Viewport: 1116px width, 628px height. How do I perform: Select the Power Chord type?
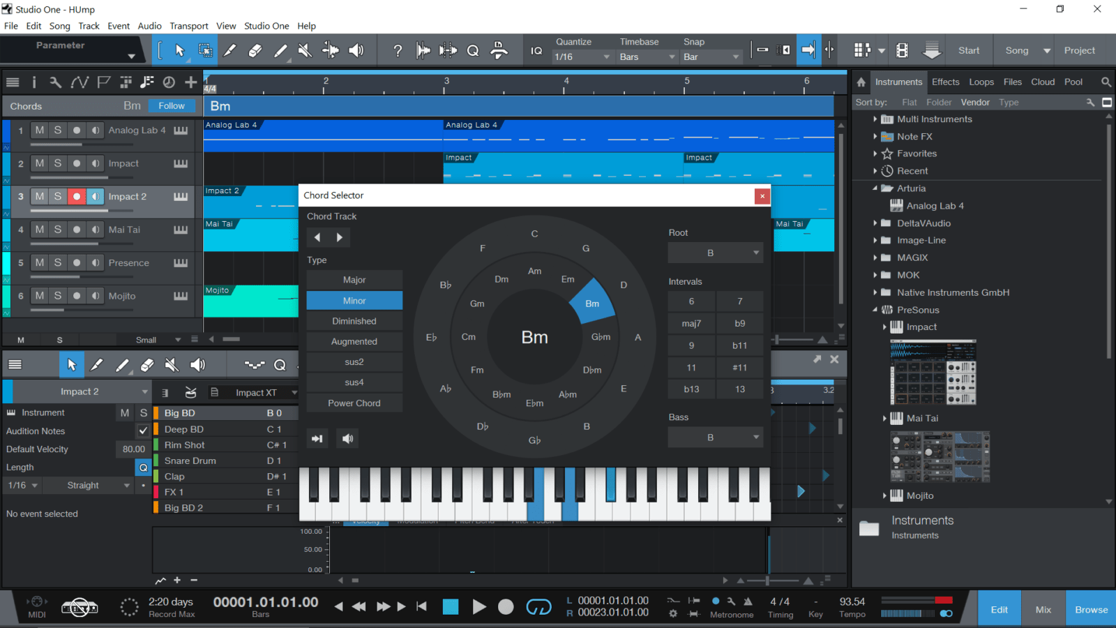pos(354,403)
